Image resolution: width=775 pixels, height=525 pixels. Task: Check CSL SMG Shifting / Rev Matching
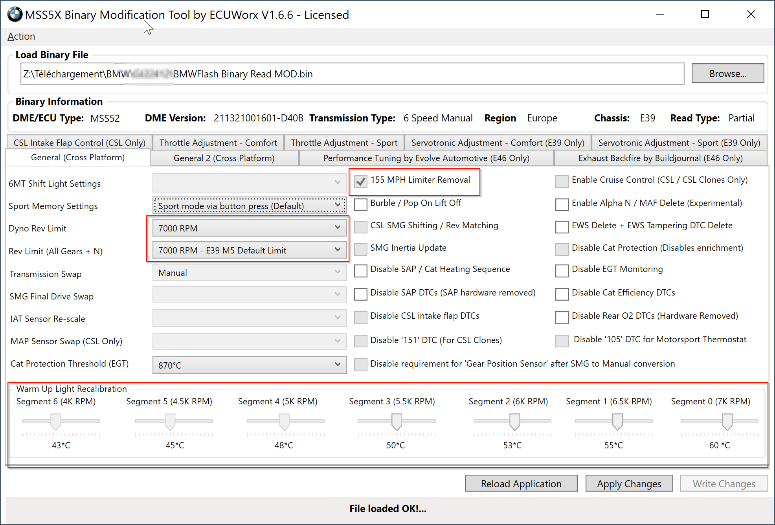(x=360, y=227)
